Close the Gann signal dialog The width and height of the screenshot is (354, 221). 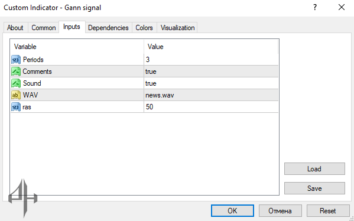click(342, 8)
